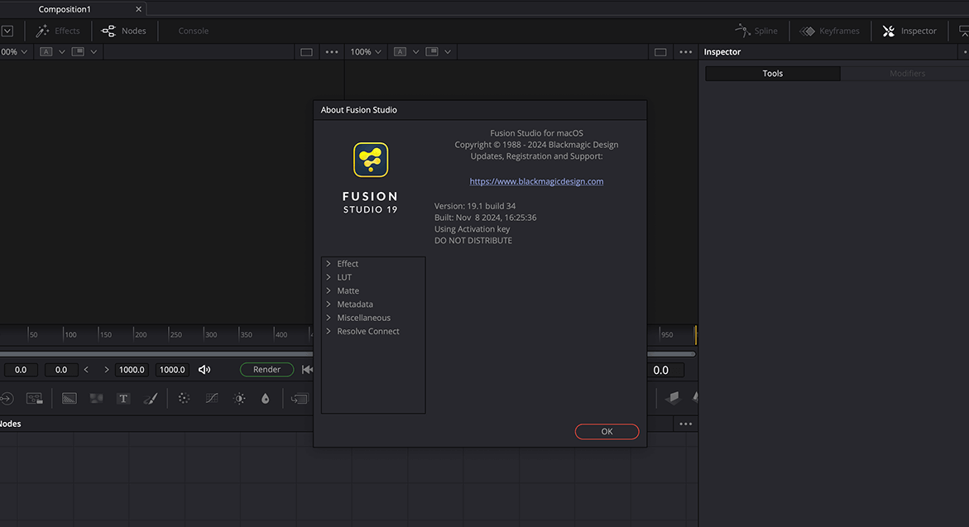This screenshot has width=969, height=527.
Task: Add the Blur droplet tool
Action: pos(265,399)
